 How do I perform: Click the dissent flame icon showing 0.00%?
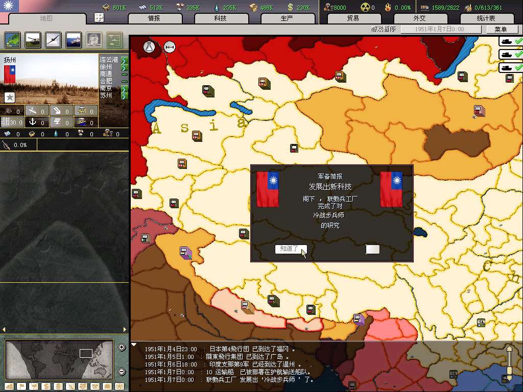[x=388, y=7]
